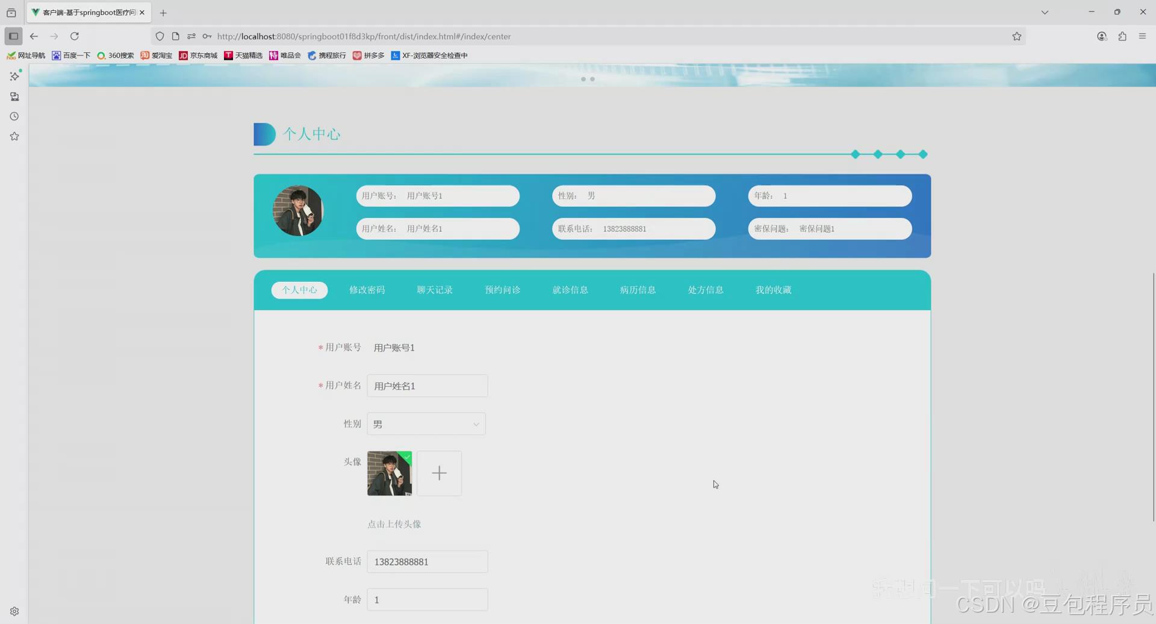Go back with the browser back arrow
Image resolution: width=1156 pixels, height=624 pixels.
pos(34,36)
